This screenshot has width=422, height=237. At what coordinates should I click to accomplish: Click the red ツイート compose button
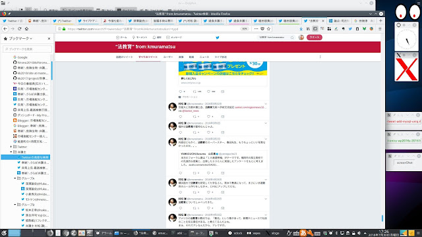tap(315, 38)
